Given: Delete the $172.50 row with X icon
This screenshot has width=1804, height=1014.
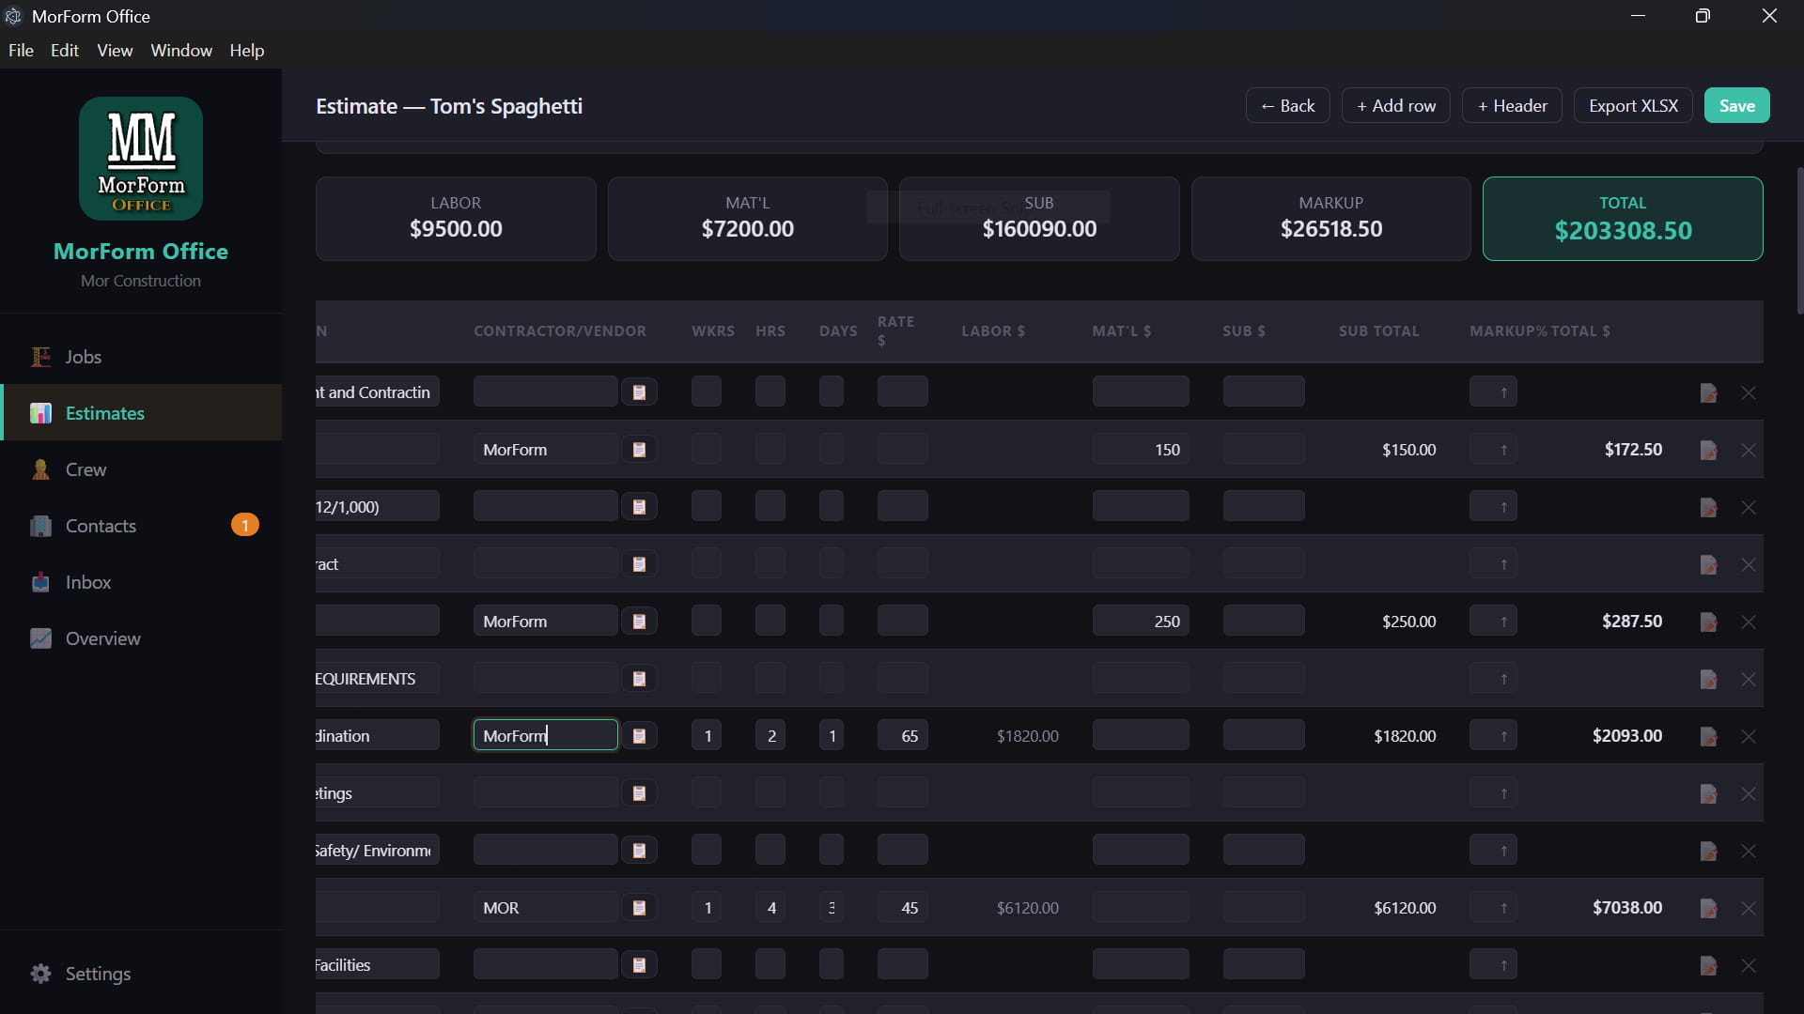Looking at the screenshot, I should pyautogui.click(x=1749, y=451).
